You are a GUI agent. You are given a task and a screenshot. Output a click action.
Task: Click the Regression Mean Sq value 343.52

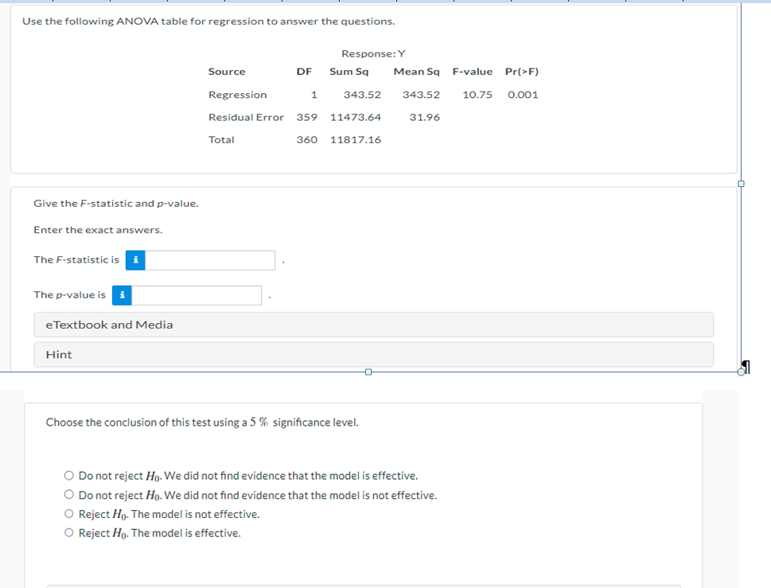point(421,95)
